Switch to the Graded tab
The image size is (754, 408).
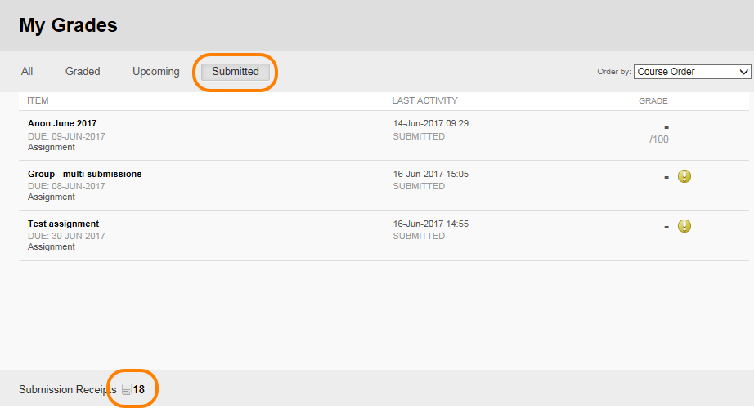pyautogui.click(x=83, y=72)
